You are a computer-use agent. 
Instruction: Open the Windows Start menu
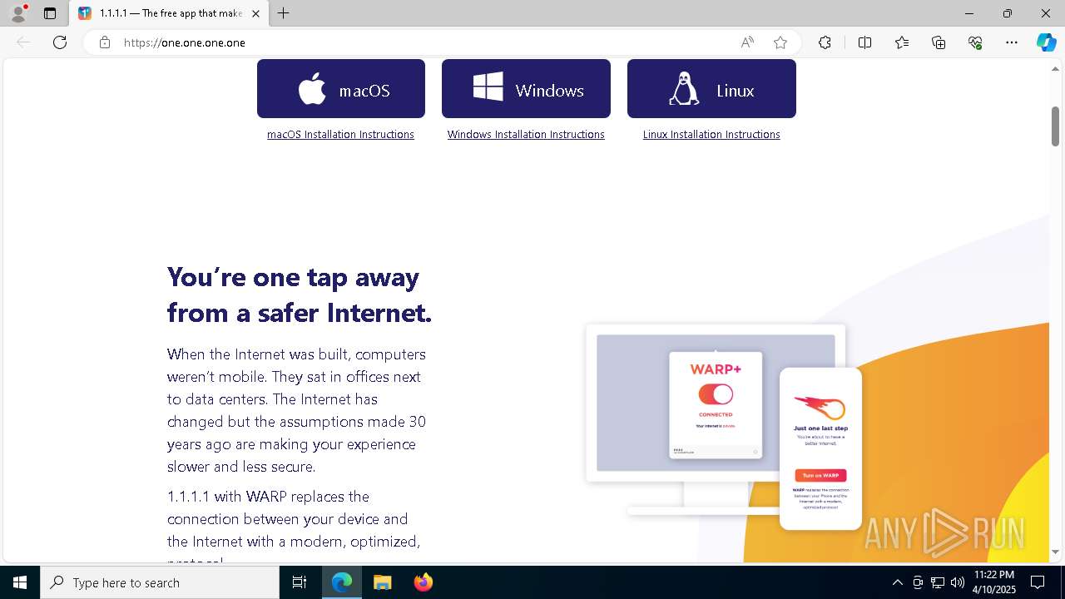click(x=20, y=582)
